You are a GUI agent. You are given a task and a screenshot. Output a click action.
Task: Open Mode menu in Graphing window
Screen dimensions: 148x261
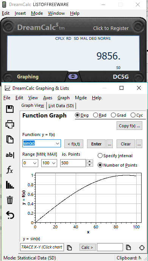(x=81, y=98)
